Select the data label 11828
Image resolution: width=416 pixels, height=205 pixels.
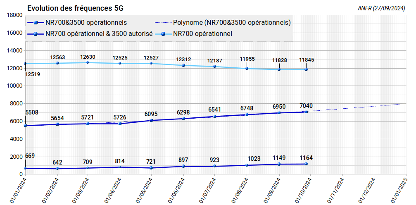pyautogui.click(x=279, y=60)
